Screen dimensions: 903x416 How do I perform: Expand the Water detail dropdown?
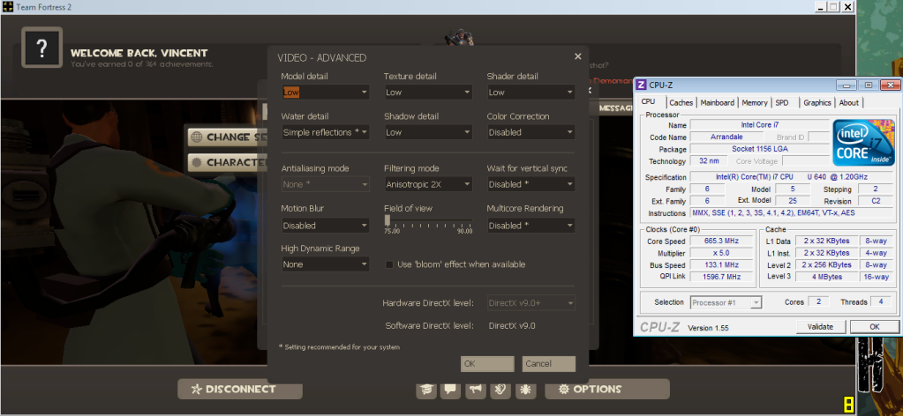click(325, 132)
